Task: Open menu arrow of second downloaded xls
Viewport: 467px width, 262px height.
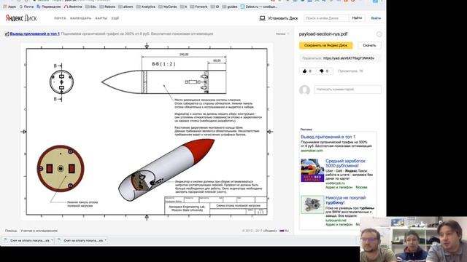Action: 105,240
